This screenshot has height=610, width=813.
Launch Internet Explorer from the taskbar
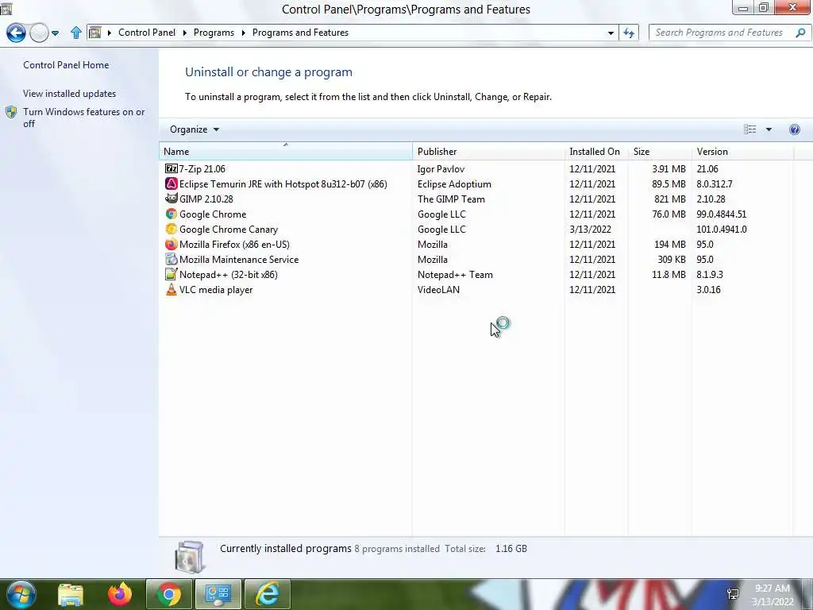click(268, 594)
